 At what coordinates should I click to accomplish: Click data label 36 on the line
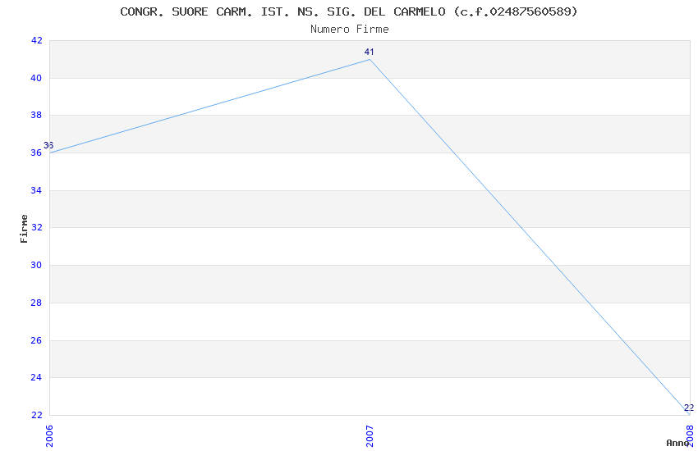tap(48, 145)
